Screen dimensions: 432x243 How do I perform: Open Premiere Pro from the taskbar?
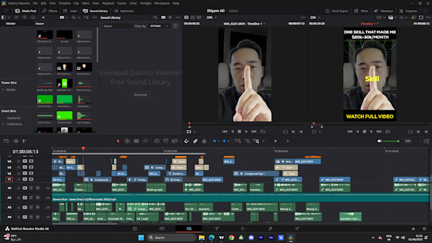pos(261,237)
